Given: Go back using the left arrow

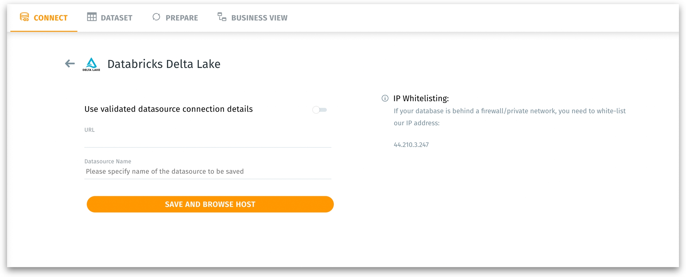Looking at the screenshot, I should coord(70,64).
